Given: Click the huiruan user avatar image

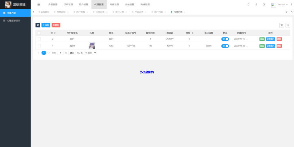Looking at the screenshot, I should [273, 5].
